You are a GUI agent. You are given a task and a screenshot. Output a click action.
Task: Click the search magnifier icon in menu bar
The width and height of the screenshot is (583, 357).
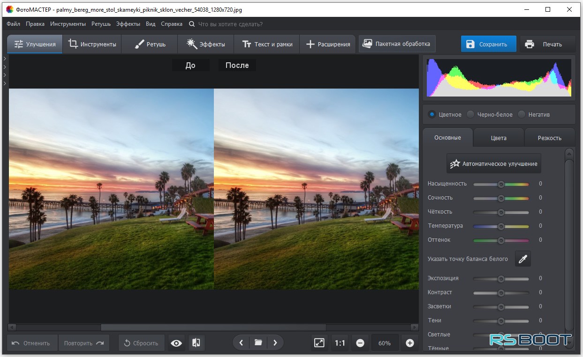coord(192,24)
